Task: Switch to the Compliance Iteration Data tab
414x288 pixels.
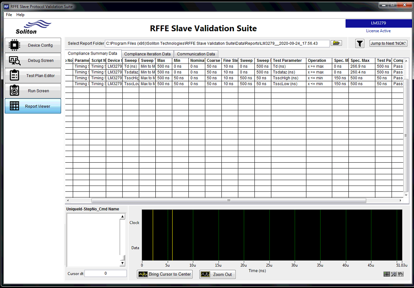Action: click(x=147, y=54)
